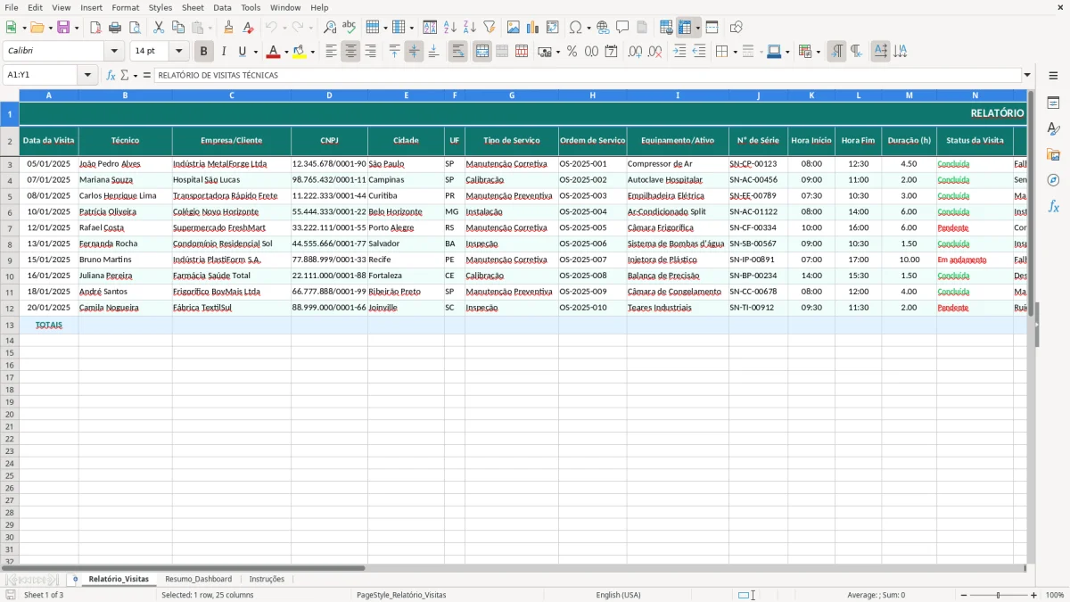This screenshot has width=1070, height=602.
Task: Click the 100% zoom level
Action: [1055, 595]
